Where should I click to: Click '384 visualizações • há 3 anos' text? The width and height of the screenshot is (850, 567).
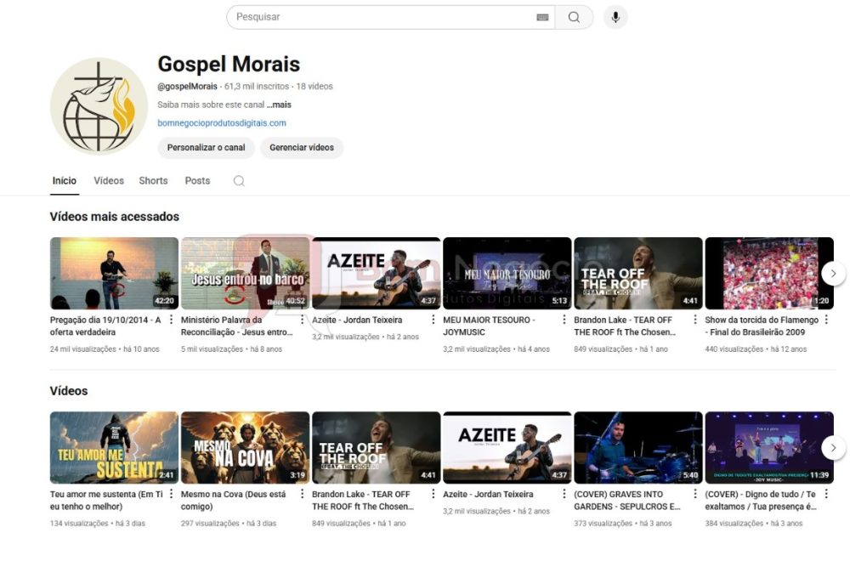[x=754, y=524]
